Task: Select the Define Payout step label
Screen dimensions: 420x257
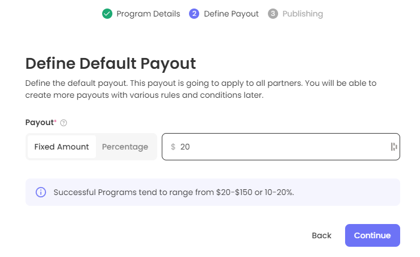Action: (x=231, y=14)
